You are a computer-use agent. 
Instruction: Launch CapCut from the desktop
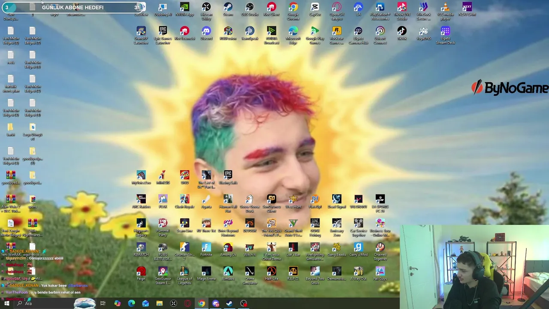coord(315,10)
